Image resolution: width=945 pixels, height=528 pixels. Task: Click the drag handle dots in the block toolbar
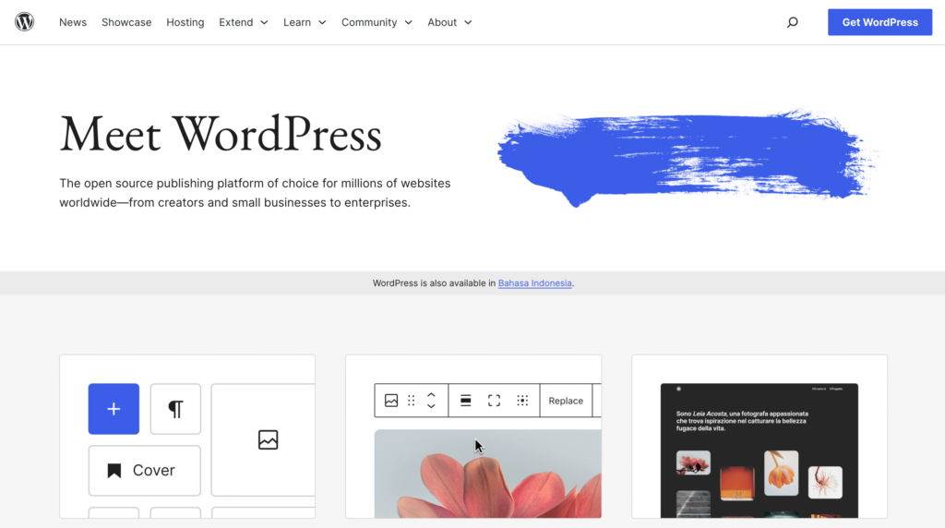click(411, 401)
